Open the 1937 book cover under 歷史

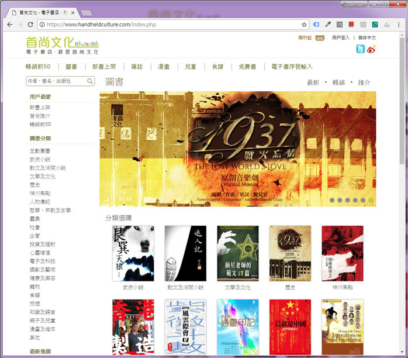290,253
